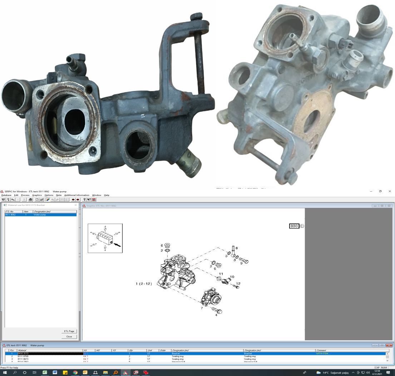Open the Process menu
Screen dimensions: 395x376
[x=25, y=195]
